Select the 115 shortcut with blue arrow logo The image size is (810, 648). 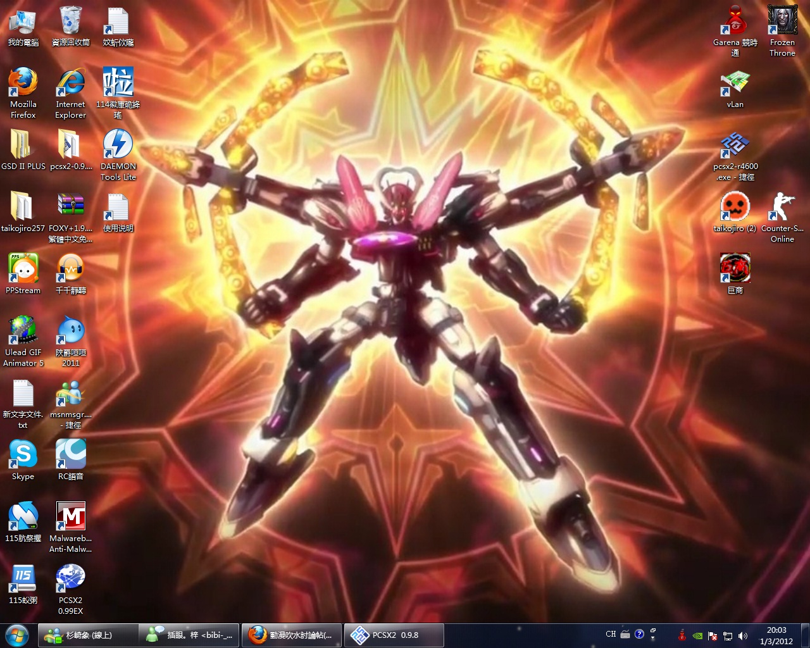[23, 522]
